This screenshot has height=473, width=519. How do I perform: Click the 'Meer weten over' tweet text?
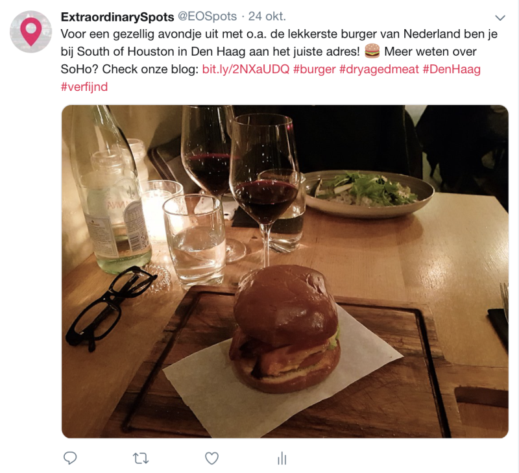[x=430, y=51]
